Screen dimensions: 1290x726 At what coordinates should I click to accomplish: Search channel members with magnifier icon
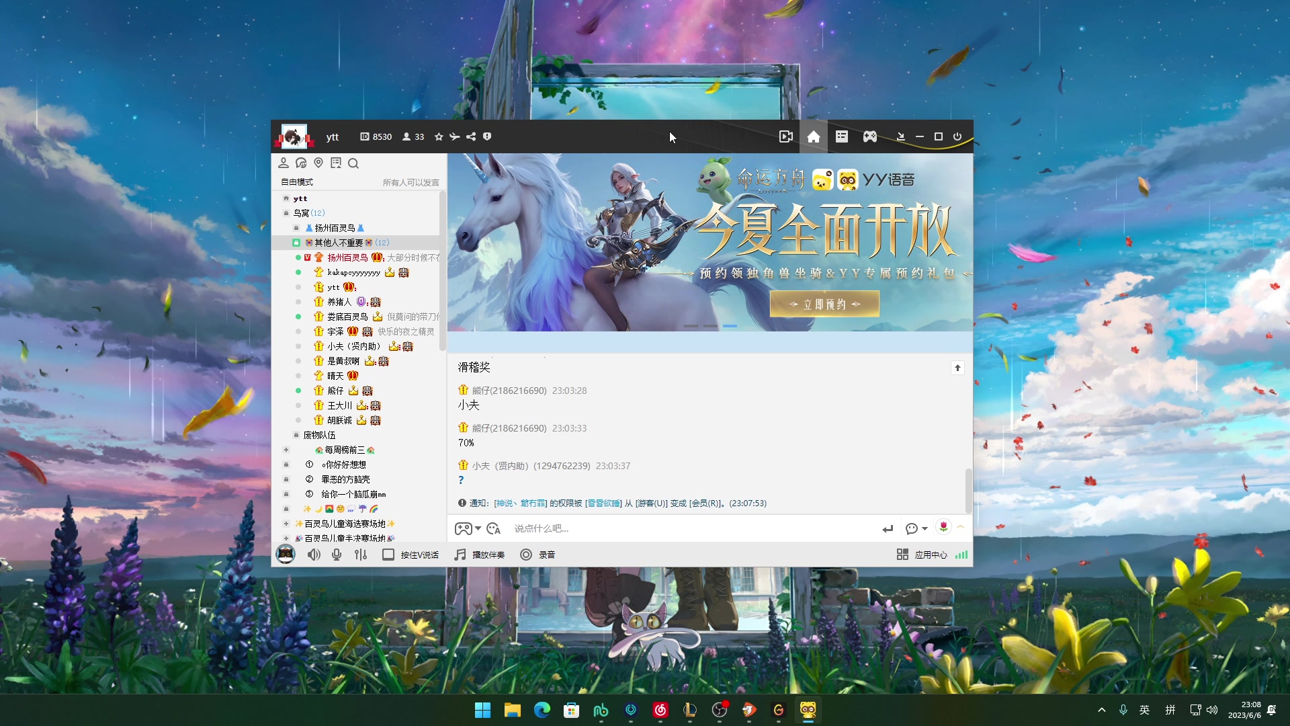353,163
